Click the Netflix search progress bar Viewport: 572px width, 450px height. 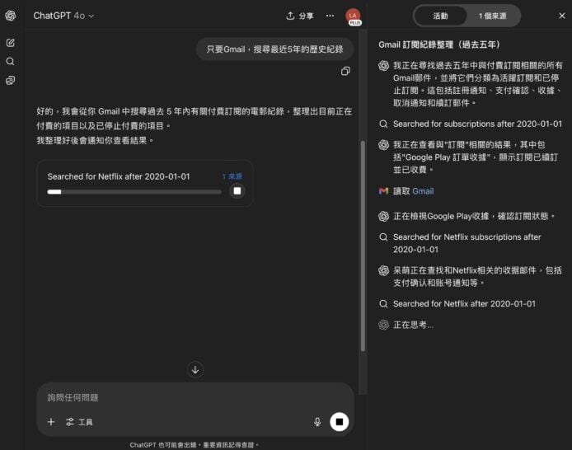(x=134, y=192)
